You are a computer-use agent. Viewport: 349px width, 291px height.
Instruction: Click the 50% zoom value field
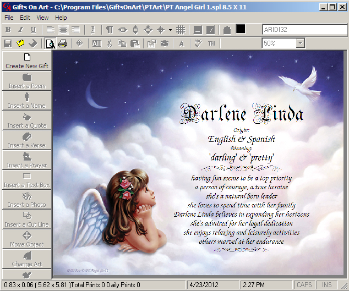(x=280, y=43)
